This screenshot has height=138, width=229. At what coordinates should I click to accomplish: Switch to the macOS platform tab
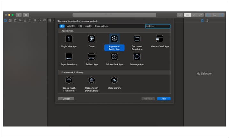(88, 26)
